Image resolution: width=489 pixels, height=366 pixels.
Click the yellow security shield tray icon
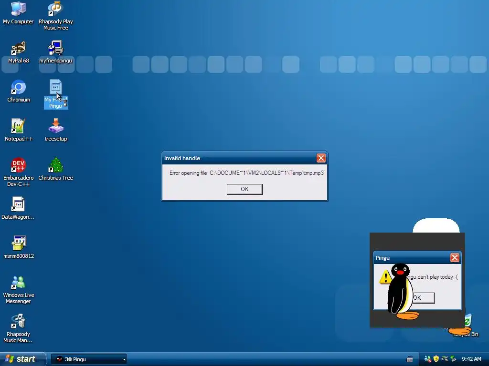click(436, 359)
